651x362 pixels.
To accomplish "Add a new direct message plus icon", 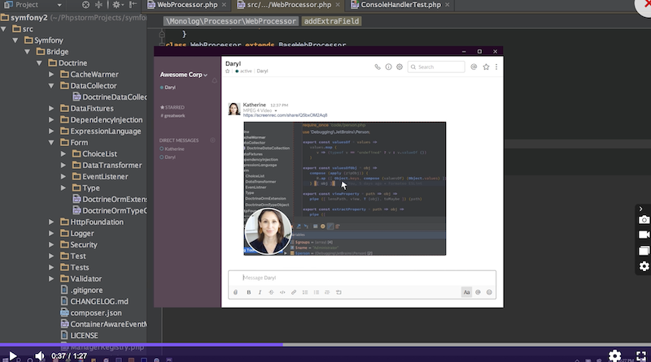I will [212, 140].
